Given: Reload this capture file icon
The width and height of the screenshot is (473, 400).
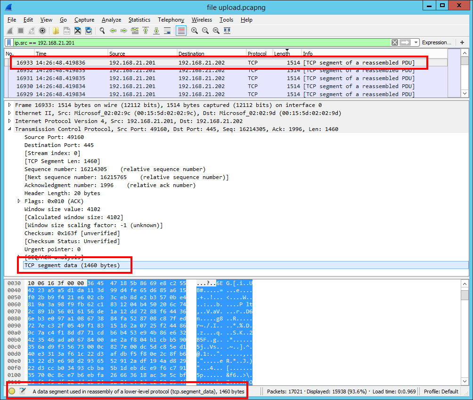Looking at the screenshot, I should [89, 31].
